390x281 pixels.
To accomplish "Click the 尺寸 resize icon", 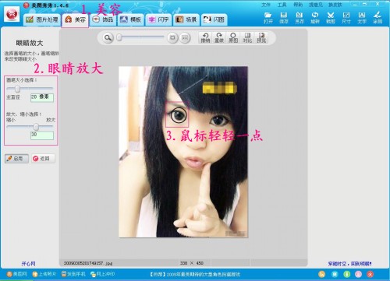I will click(346, 18).
